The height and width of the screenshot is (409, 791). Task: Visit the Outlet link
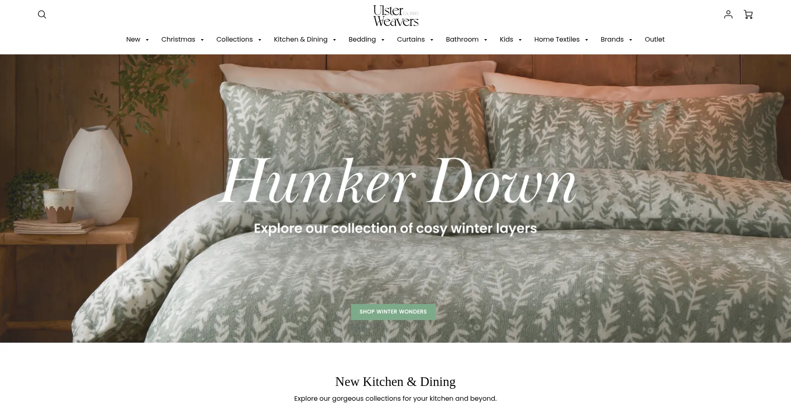tap(655, 40)
